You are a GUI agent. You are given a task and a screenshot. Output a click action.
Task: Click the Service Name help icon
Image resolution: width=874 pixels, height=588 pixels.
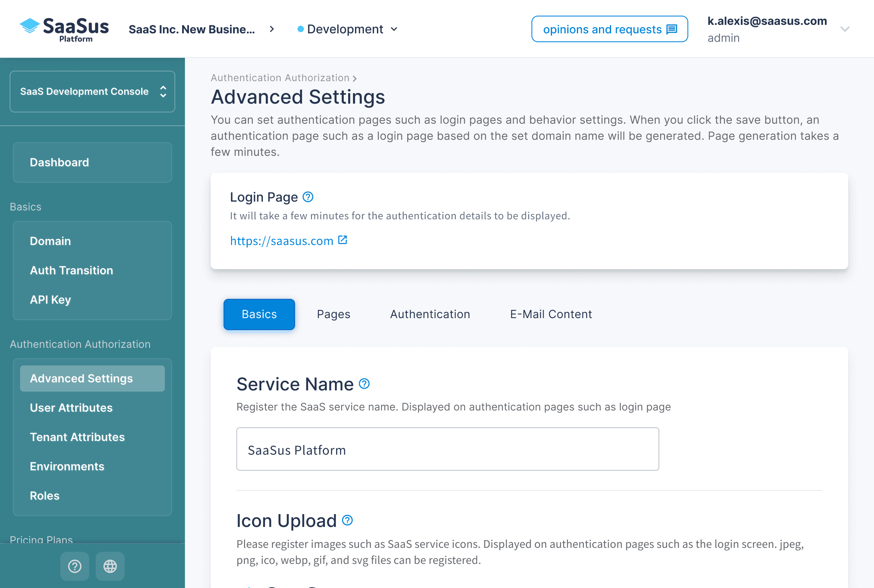(x=364, y=384)
